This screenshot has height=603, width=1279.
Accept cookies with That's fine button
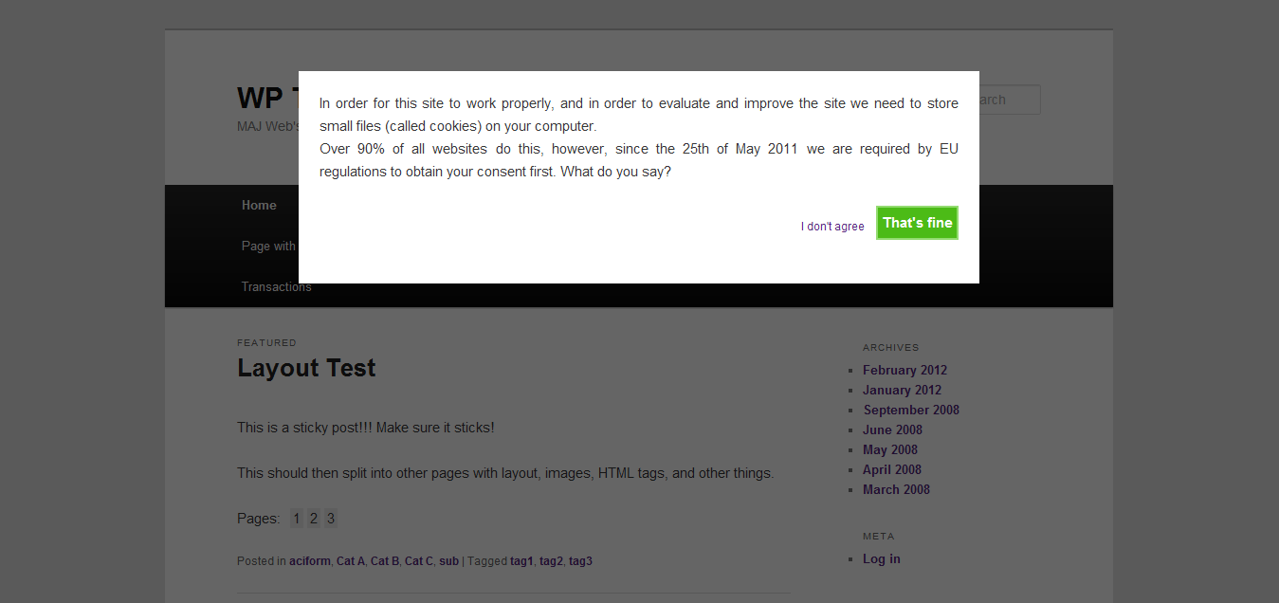pos(917,223)
